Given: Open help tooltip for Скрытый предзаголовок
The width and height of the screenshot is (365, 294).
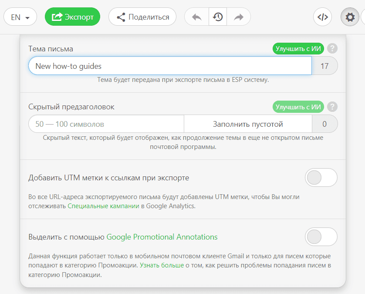Looking at the screenshot, I should coord(332,107).
